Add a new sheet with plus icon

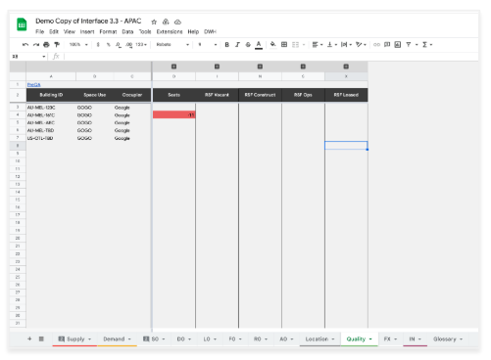point(29,338)
